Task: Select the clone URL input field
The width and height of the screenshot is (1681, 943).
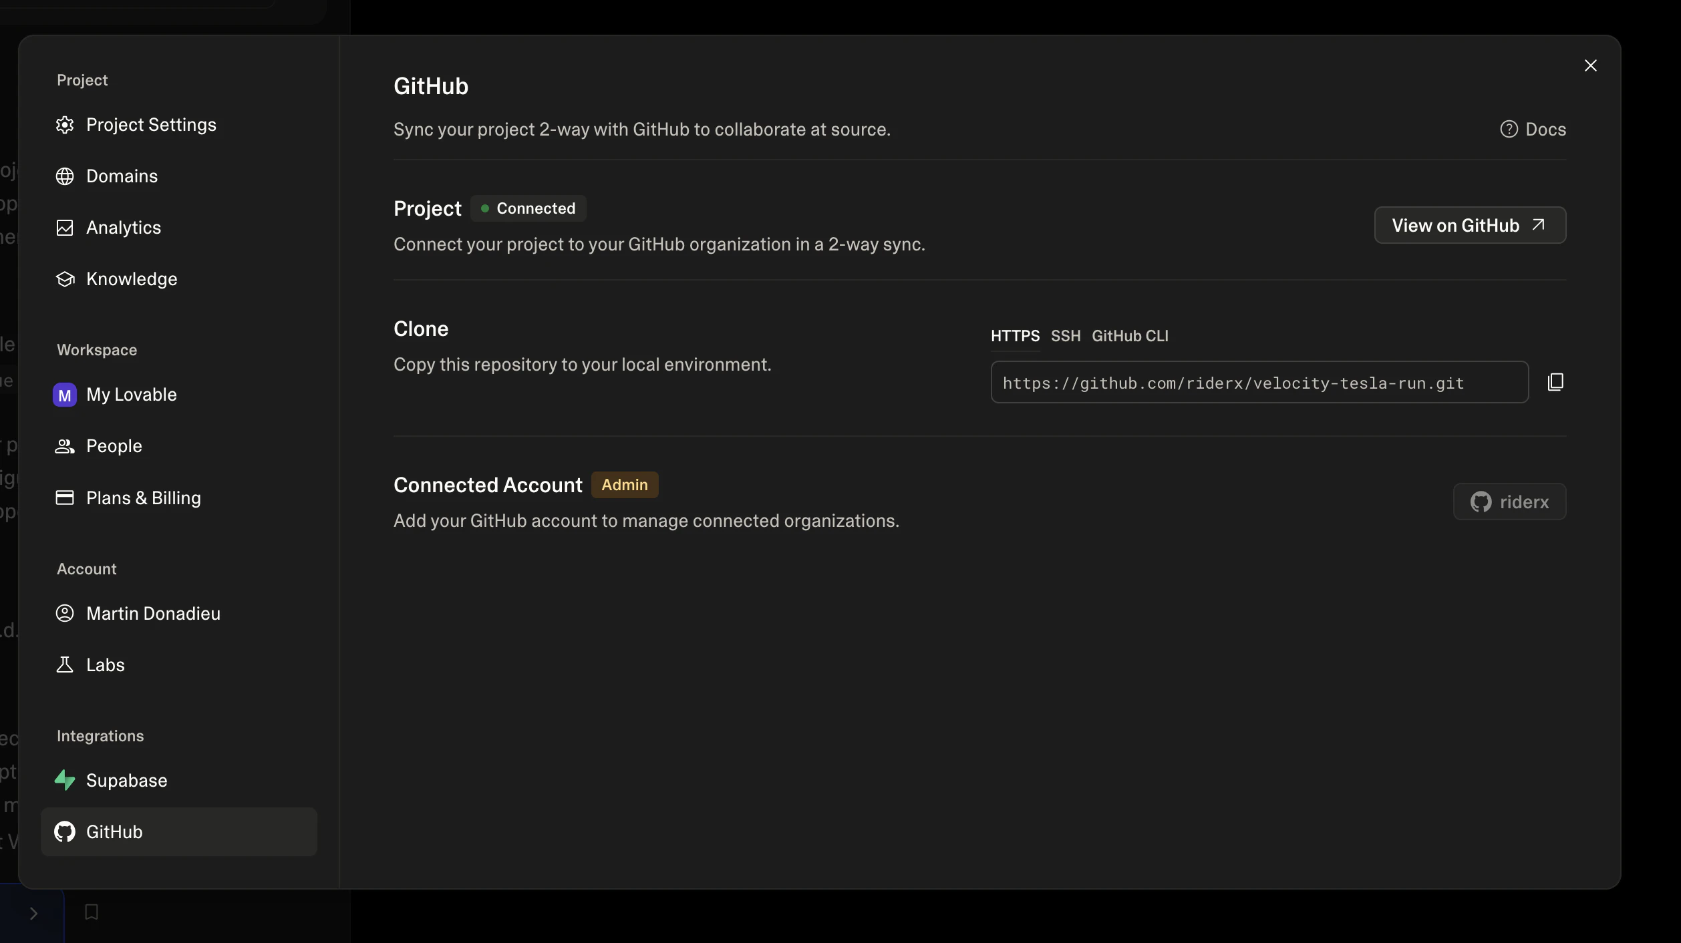Action: coord(1259,382)
